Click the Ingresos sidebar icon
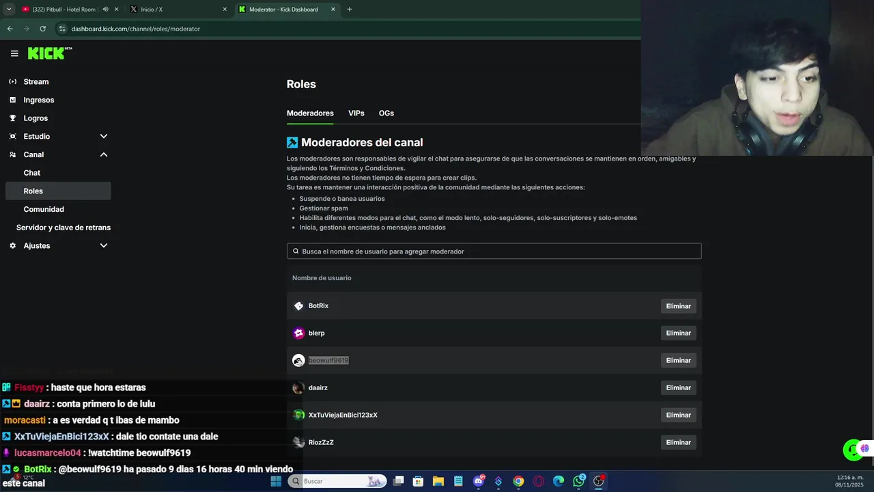 [12, 100]
